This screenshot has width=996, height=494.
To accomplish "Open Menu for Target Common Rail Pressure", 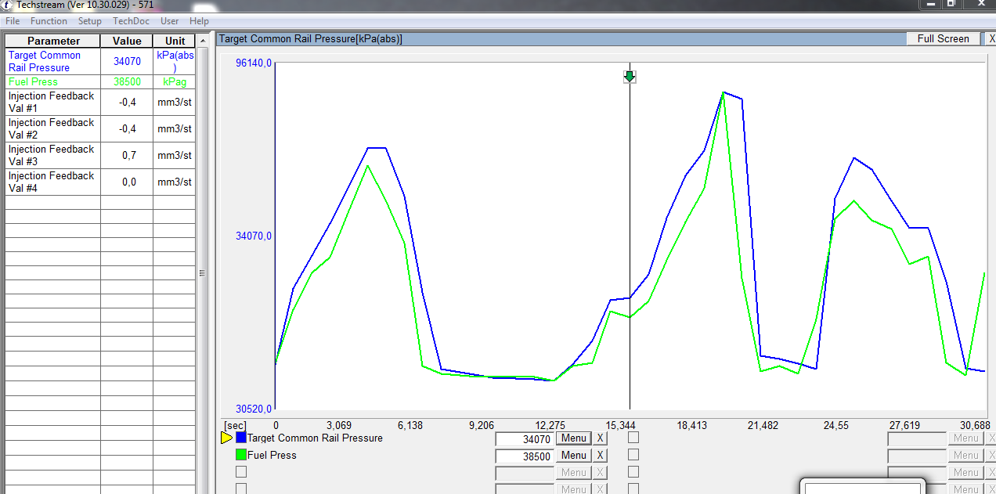I will point(573,438).
